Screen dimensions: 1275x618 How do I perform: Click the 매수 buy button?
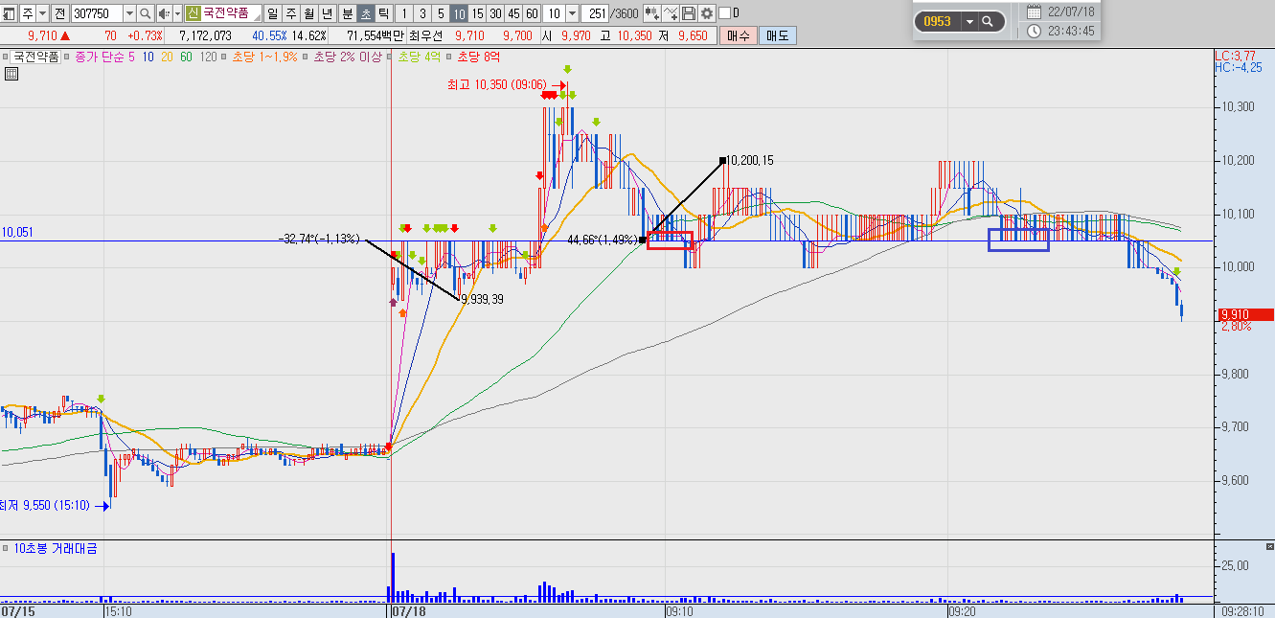point(738,35)
